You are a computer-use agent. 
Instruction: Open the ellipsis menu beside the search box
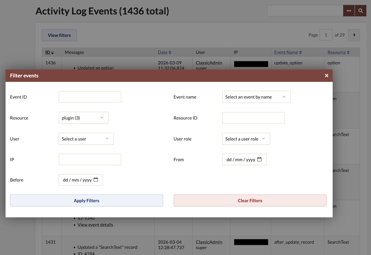(349, 10)
